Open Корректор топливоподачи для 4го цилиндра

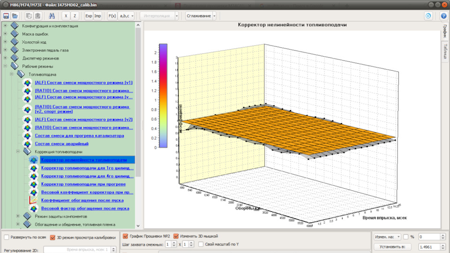(x=87, y=176)
